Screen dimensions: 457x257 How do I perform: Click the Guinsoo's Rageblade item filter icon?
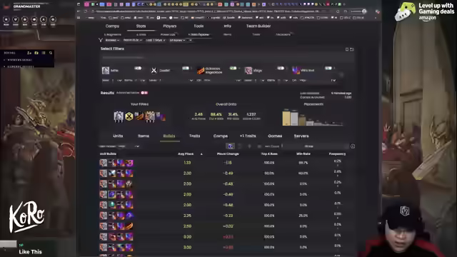click(x=201, y=70)
